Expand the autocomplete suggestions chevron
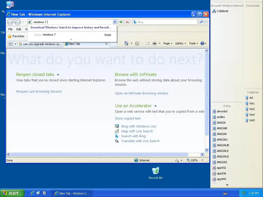Image resolution: width=263 pixels, height=197 pixels. coord(71,40)
